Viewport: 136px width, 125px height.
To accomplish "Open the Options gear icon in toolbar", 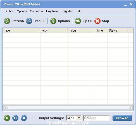I will pyautogui.click(x=53, y=21).
